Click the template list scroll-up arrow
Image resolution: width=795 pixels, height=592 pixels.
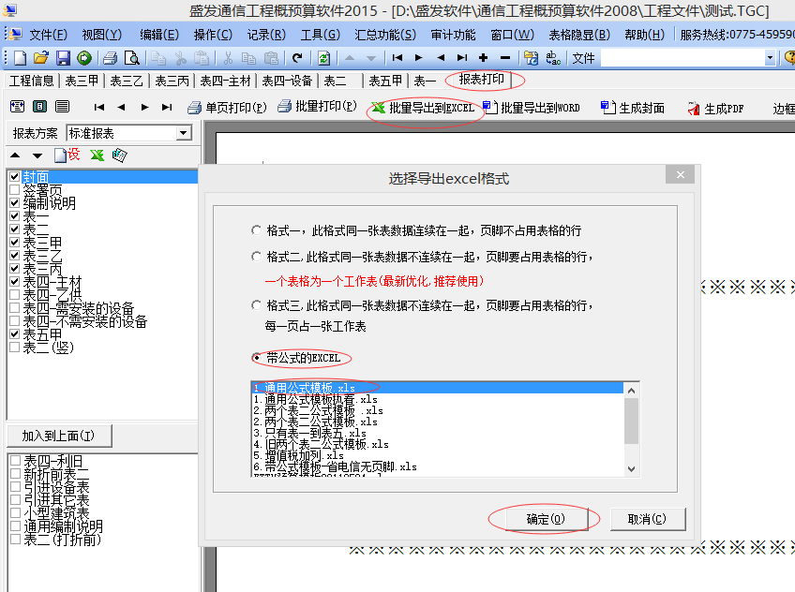tap(631, 391)
